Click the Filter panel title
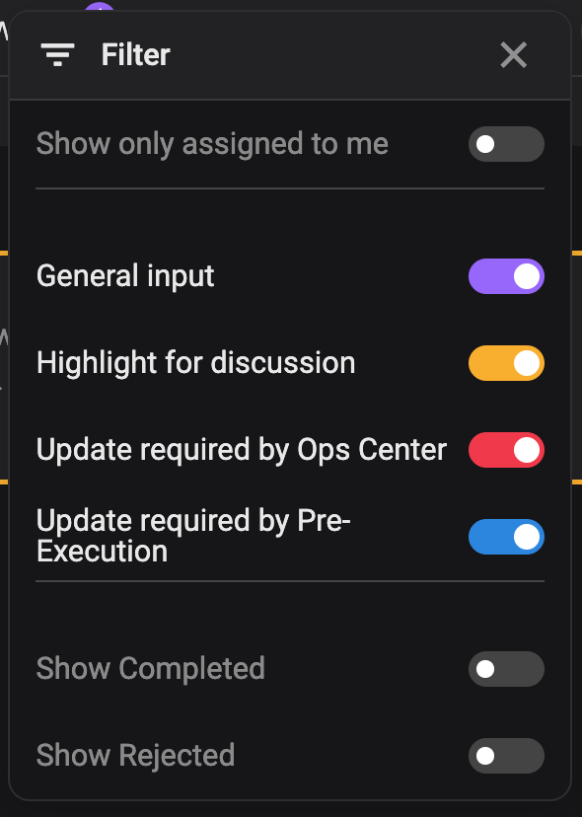The image size is (582, 817). click(135, 55)
